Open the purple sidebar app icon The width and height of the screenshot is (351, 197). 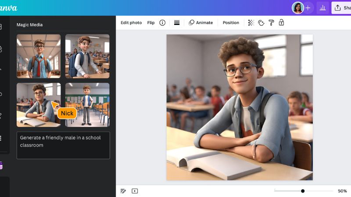click(x=1, y=165)
